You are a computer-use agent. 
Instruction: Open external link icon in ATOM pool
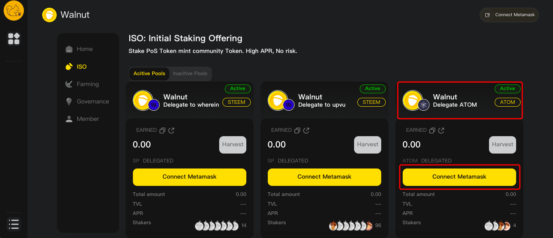pyautogui.click(x=441, y=131)
